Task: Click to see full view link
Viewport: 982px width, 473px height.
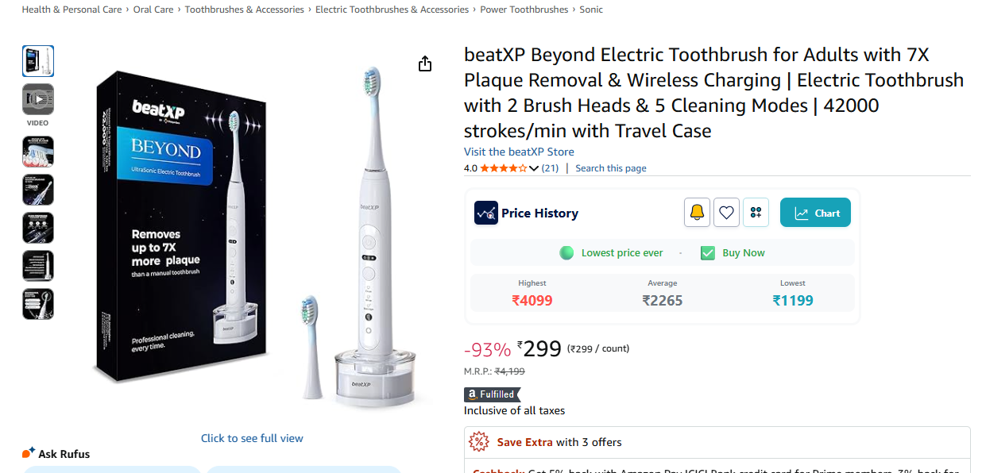Action: 252,438
